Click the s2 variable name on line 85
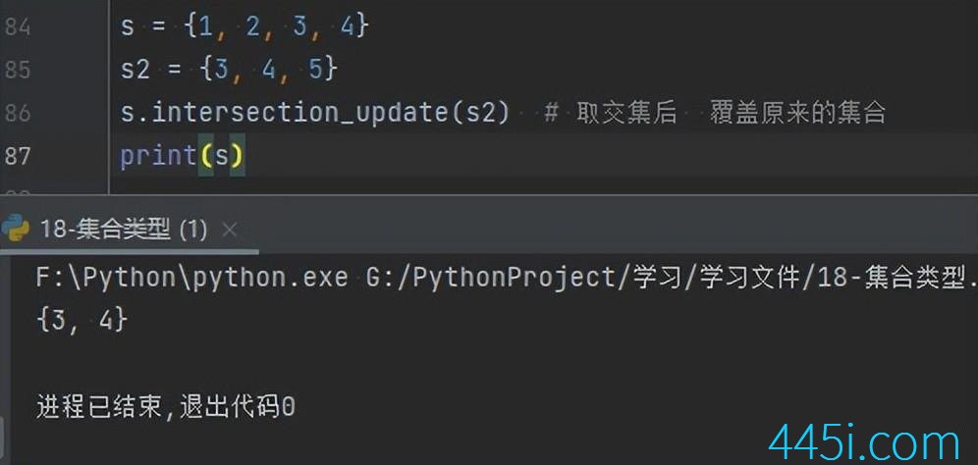Image resolution: width=978 pixels, height=465 pixels. [135, 70]
